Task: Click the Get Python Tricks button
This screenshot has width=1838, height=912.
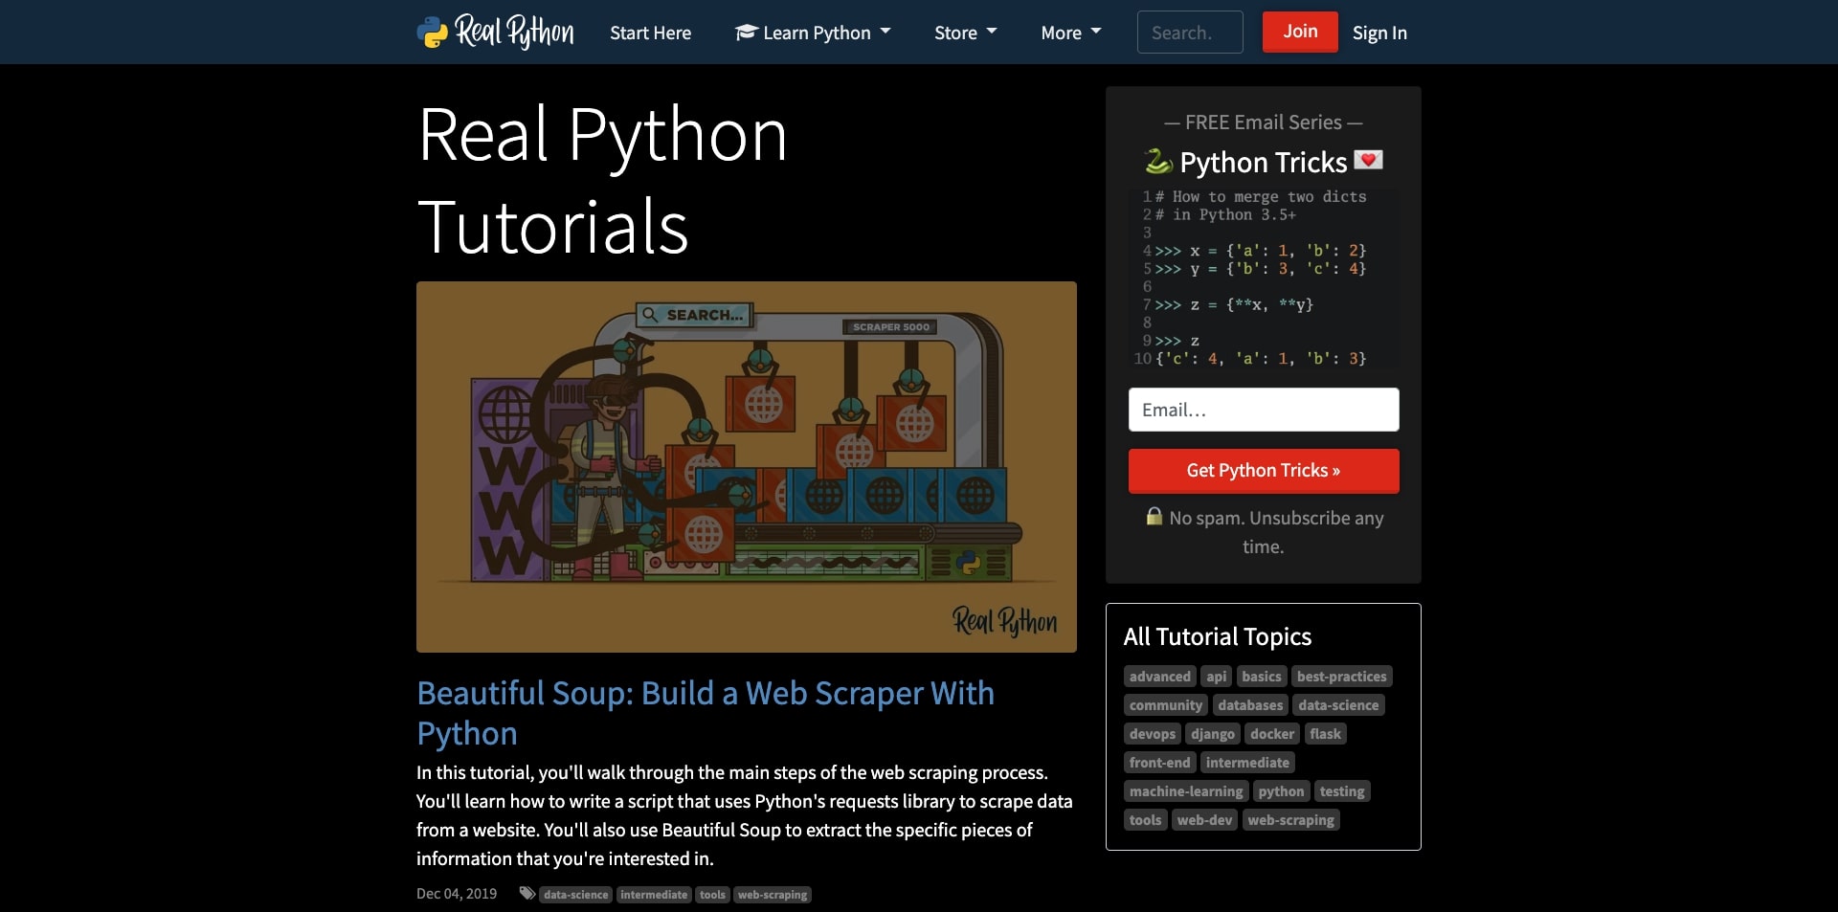Action: (x=1263, y=470)
